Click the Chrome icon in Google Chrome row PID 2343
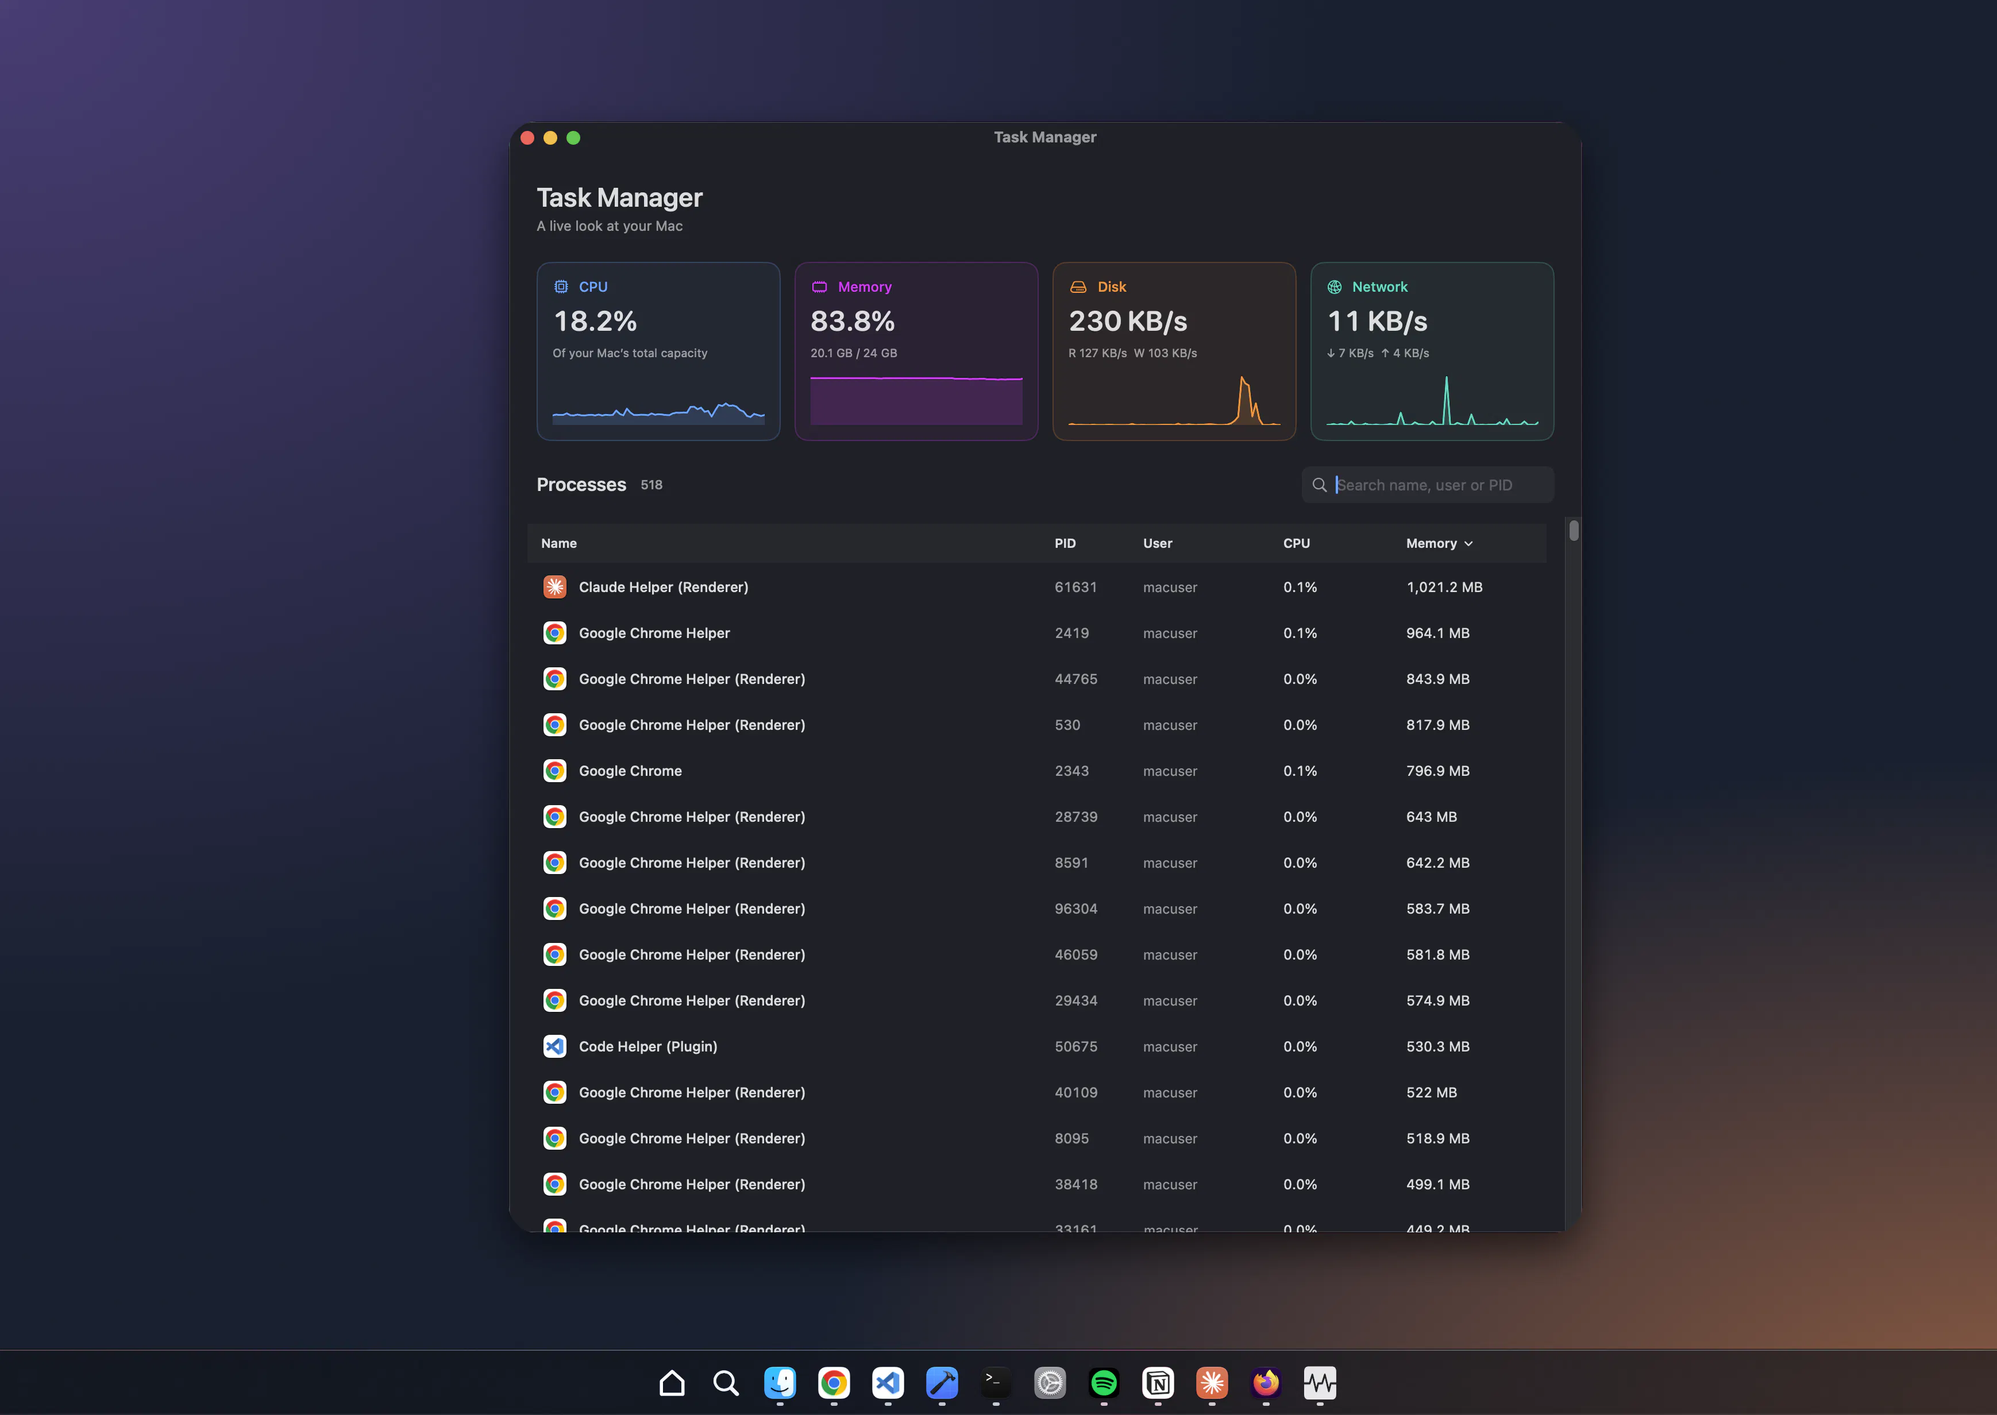The height and width of the screenshot is (1415, 1997). pyautogui.click(x=554, y=771)
